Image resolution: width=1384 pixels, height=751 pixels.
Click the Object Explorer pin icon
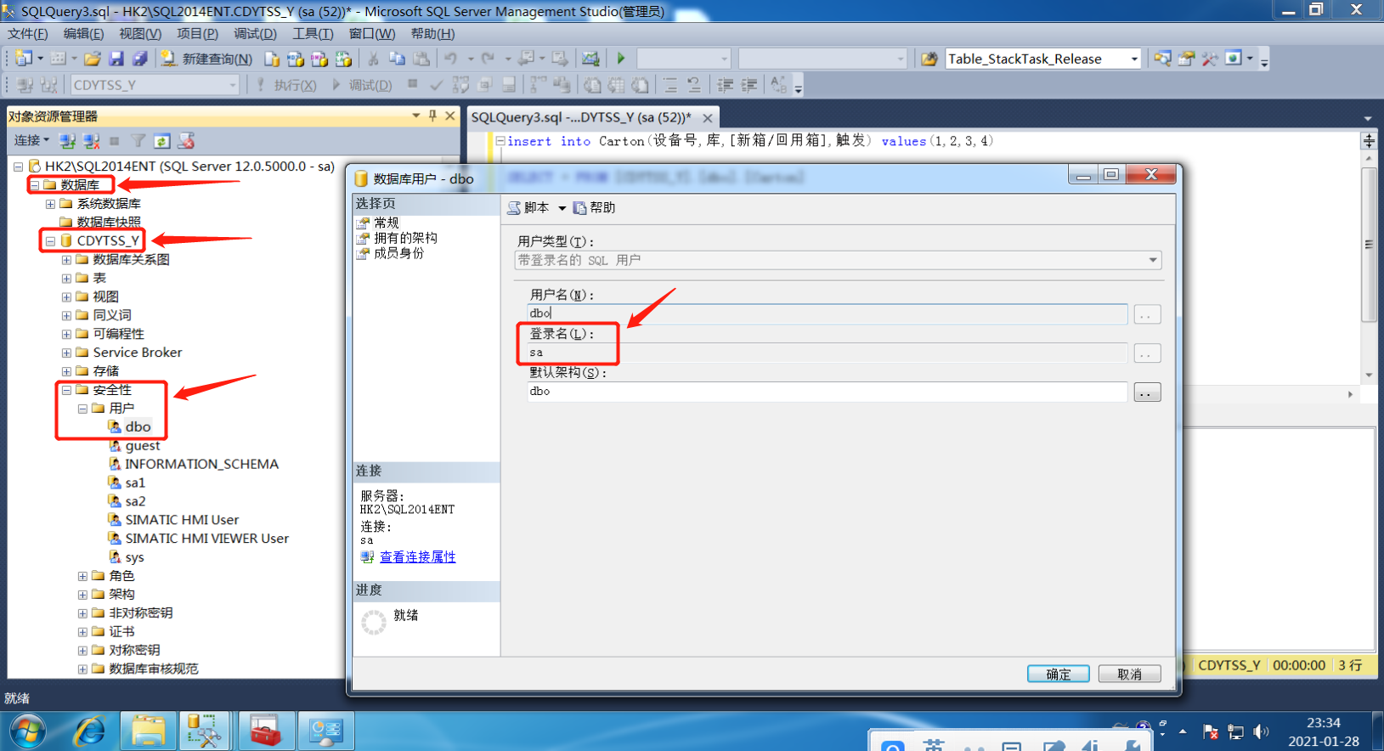[433, 116]
